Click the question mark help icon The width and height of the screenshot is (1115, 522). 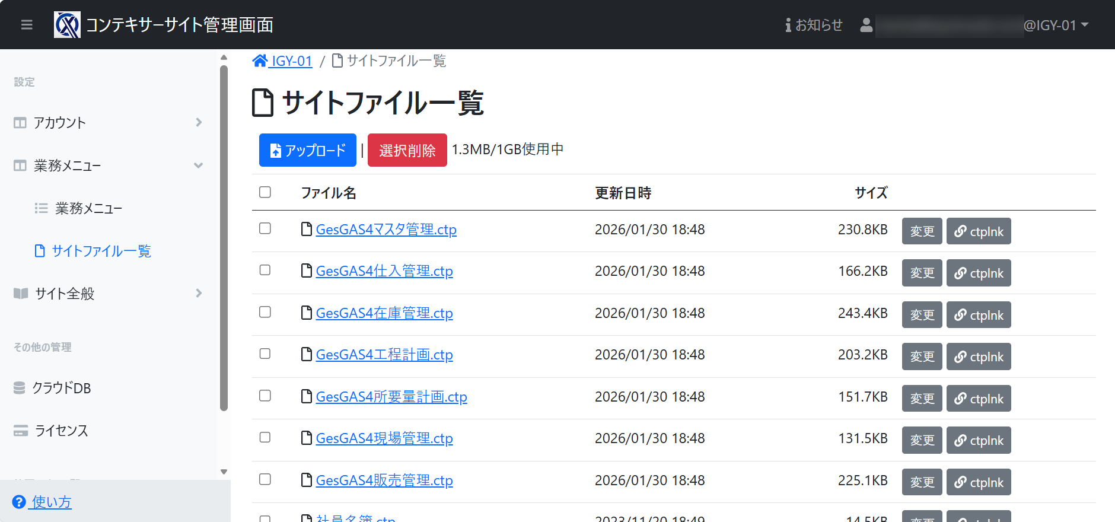19,502
